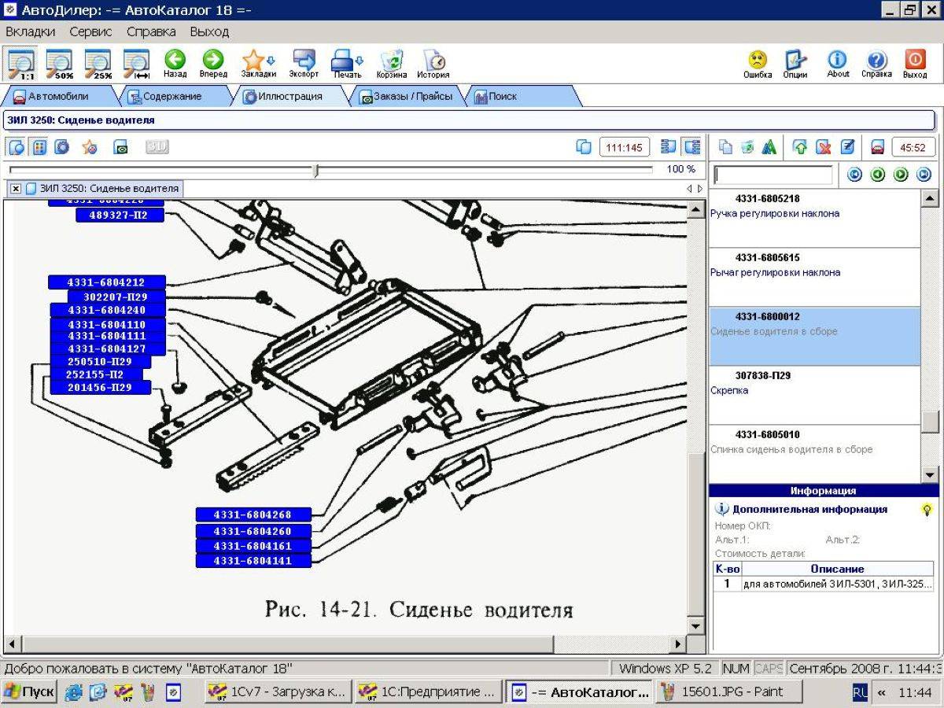This screenshot has width=944, height=708.
Task: Adjust the illustration zoom slider handle
Action: click(x=315, y=171)
